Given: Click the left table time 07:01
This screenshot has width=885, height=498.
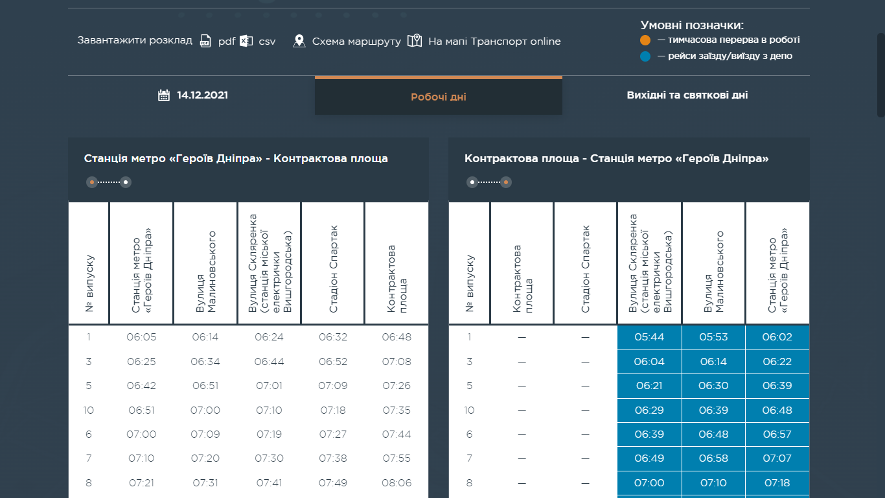Looking at the screenshot, I should pos(269,386).
